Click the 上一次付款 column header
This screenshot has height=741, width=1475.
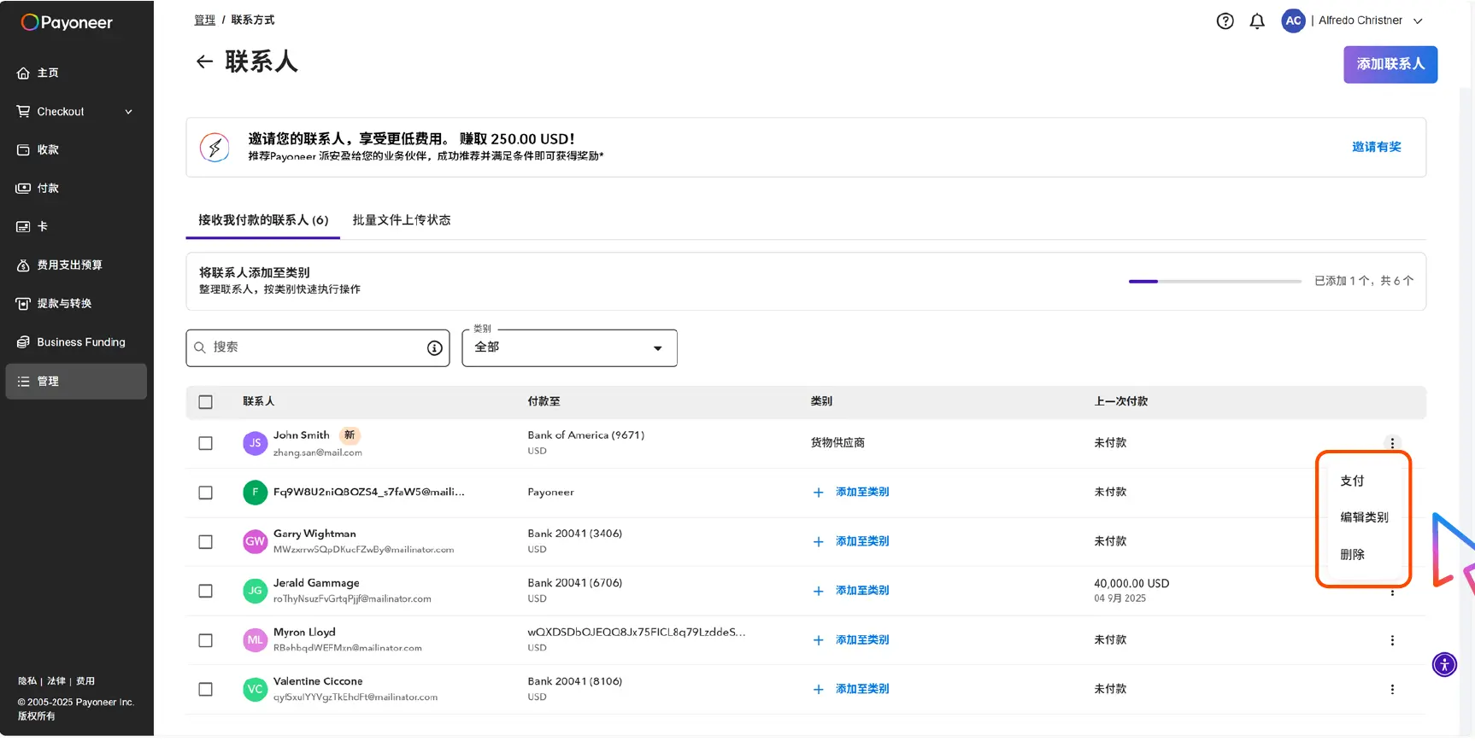[x=1120, y=401]
